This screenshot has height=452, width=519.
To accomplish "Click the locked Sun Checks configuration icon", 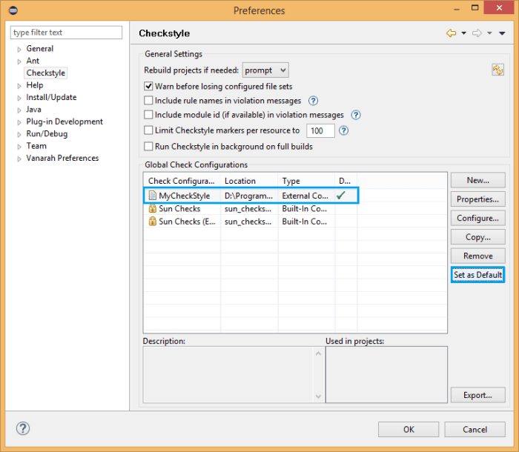I will (152, 208).
